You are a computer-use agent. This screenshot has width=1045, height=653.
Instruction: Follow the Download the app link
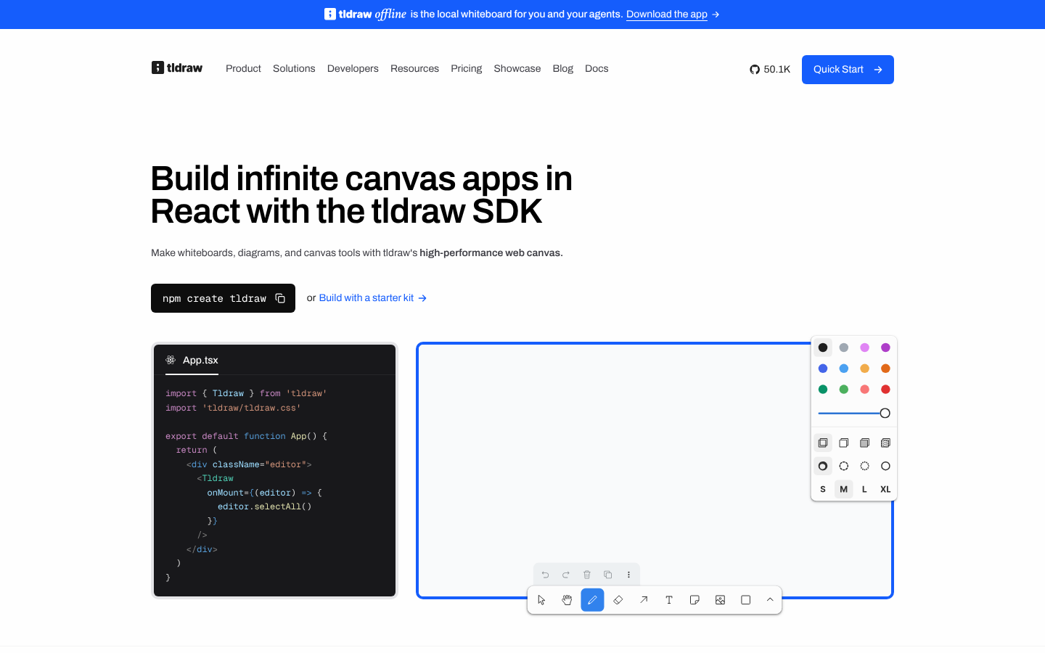(667, 15)
